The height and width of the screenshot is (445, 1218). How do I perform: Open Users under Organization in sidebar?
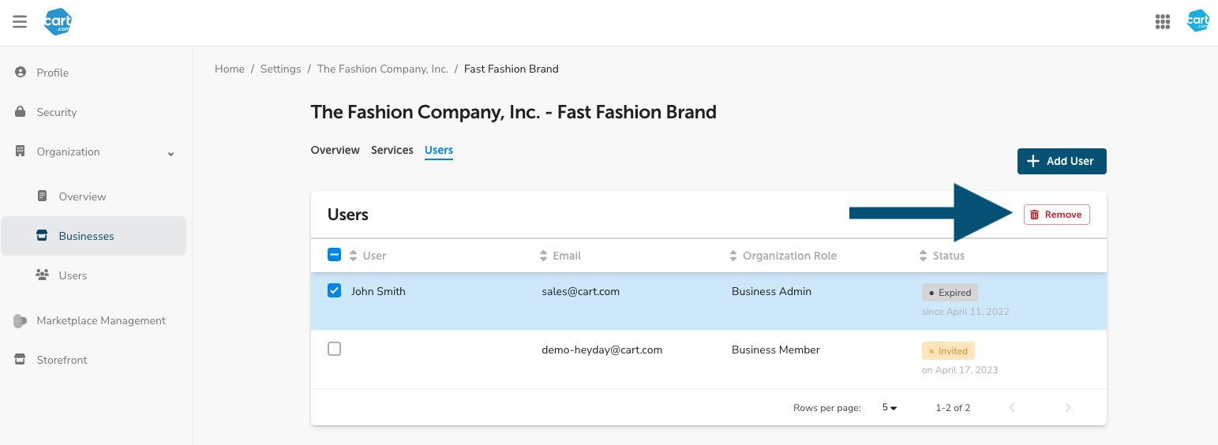[73, 275]
